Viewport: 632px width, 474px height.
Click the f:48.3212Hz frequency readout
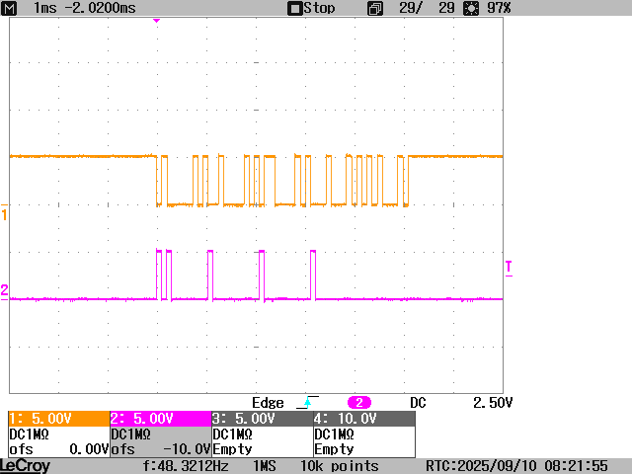(x=186, y=466)
